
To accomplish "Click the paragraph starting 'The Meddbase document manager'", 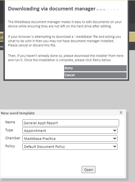I will 65,24.
